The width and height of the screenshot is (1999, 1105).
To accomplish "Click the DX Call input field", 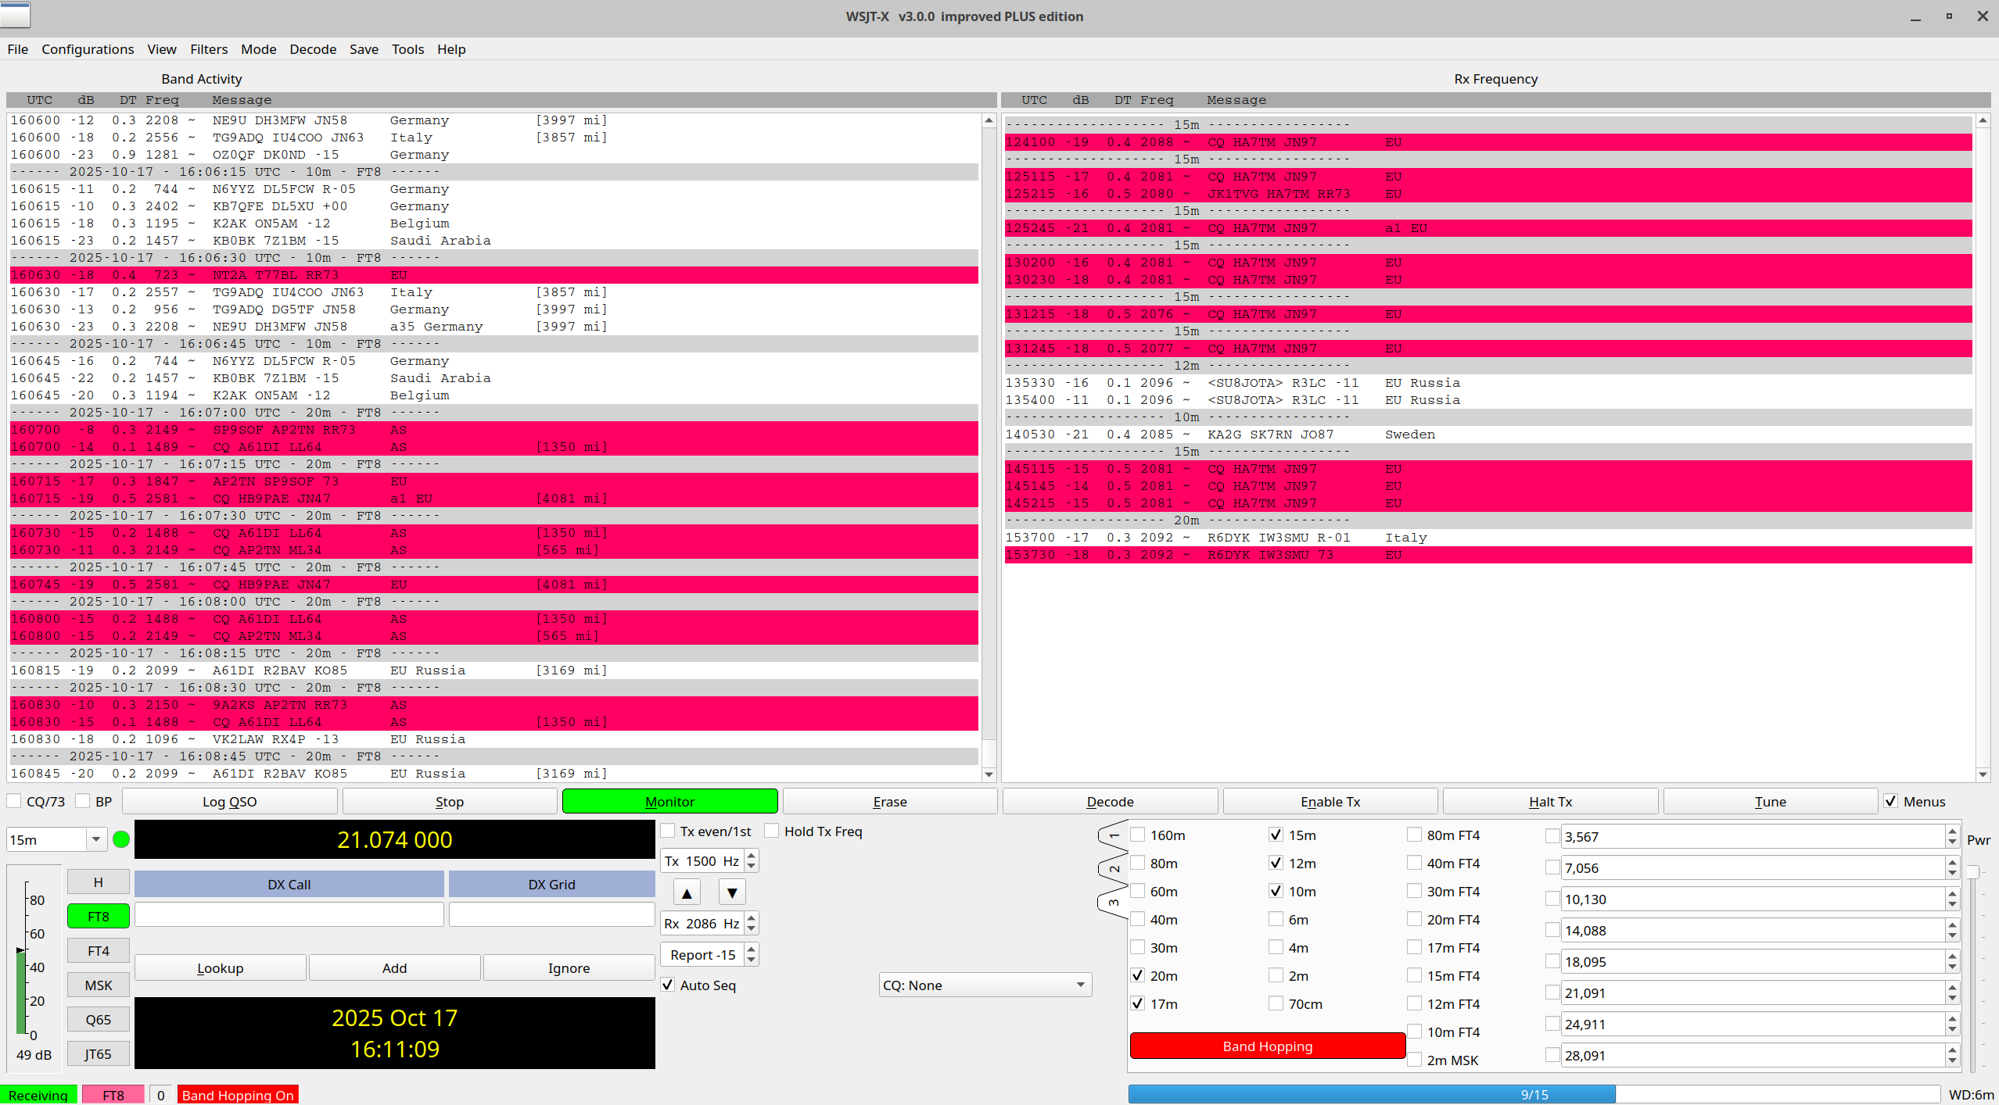I will [x=289, y=914].
